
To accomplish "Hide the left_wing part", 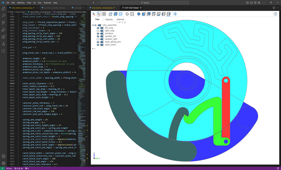I will click(98, 28).
